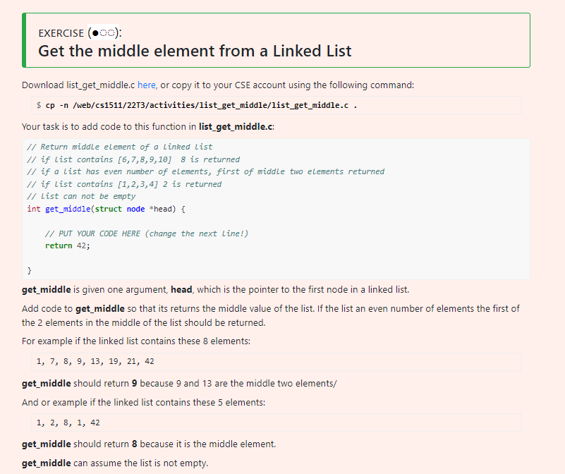Click the int return type before get_middle
The width and height of the screenshot is (565, 474).
click(32, 208)
